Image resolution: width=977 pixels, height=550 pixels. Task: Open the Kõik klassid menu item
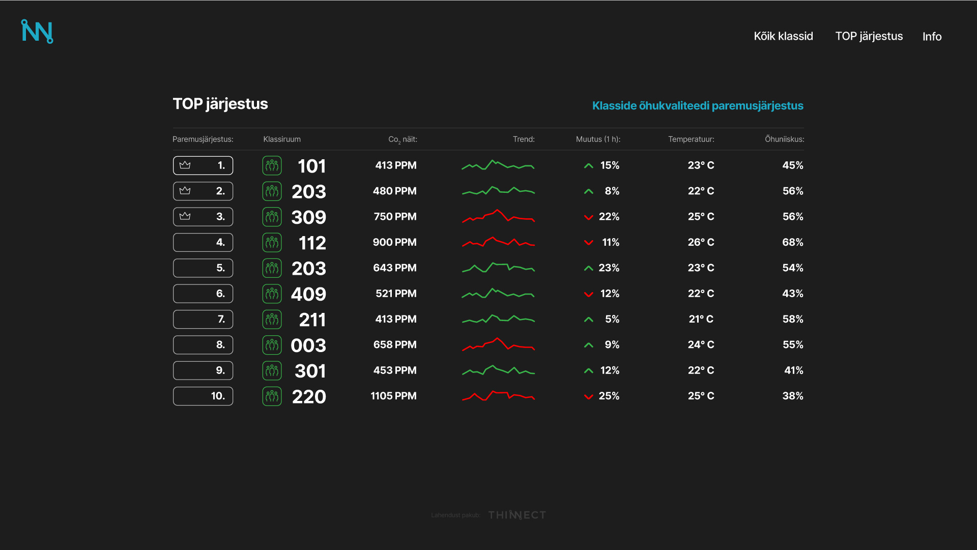pos(783,36)
